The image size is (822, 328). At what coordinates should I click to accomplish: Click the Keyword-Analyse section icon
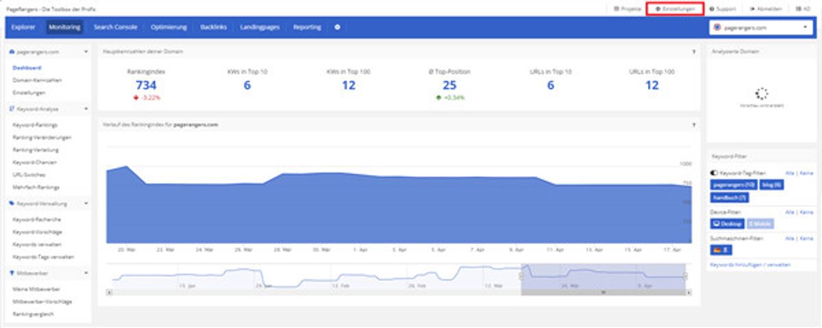click(12, 109)
